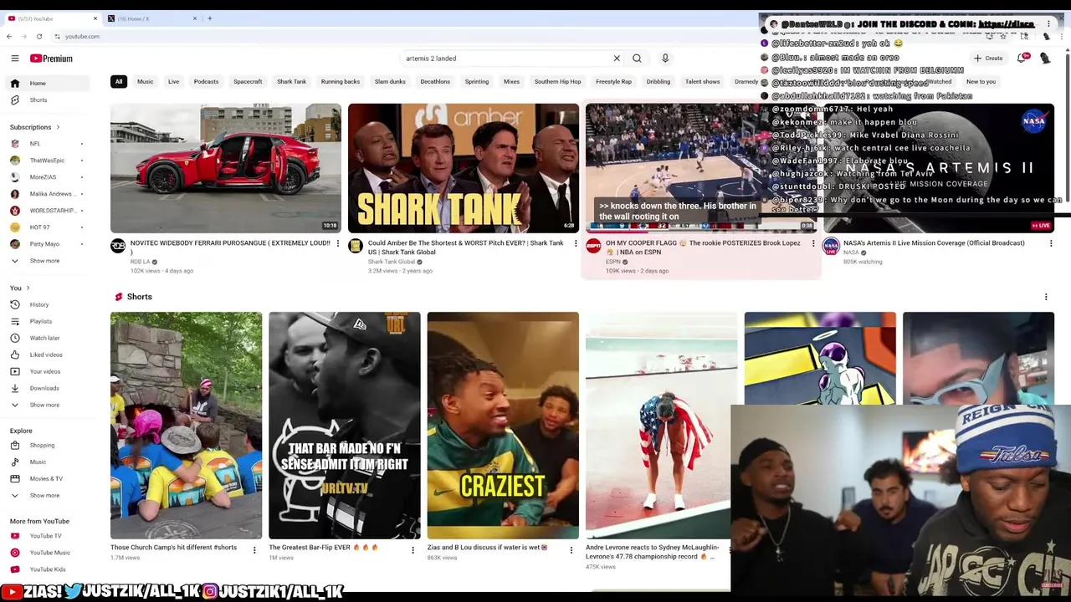Select the All filter chip
1071x602 pixels.
tap(119, 82)
